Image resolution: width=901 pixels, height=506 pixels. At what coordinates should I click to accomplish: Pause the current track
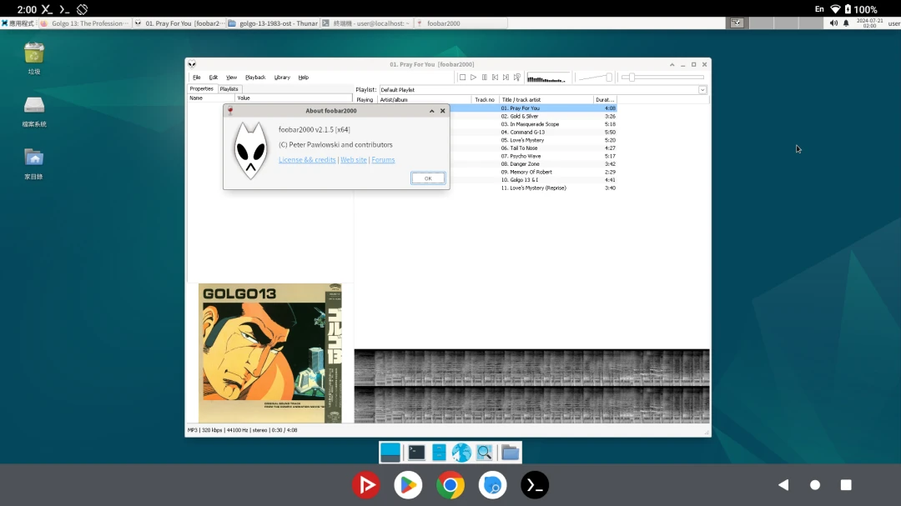[x=484, y=78]
